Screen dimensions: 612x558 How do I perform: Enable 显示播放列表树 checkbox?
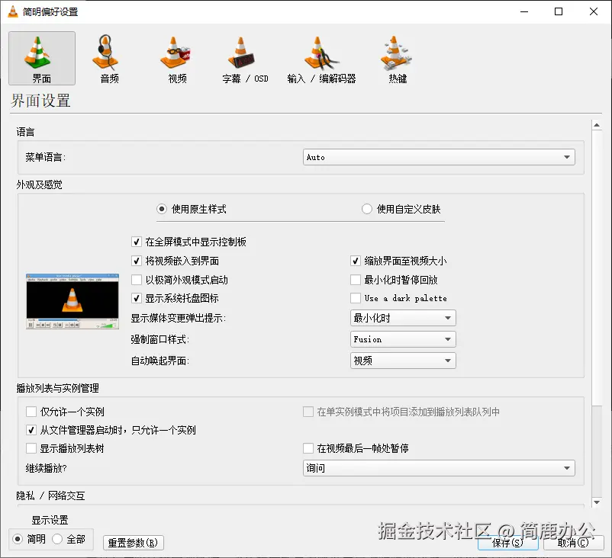(31, 448)
